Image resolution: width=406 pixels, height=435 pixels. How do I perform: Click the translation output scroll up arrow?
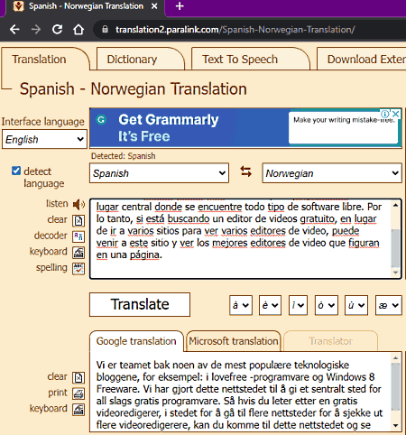395,358
